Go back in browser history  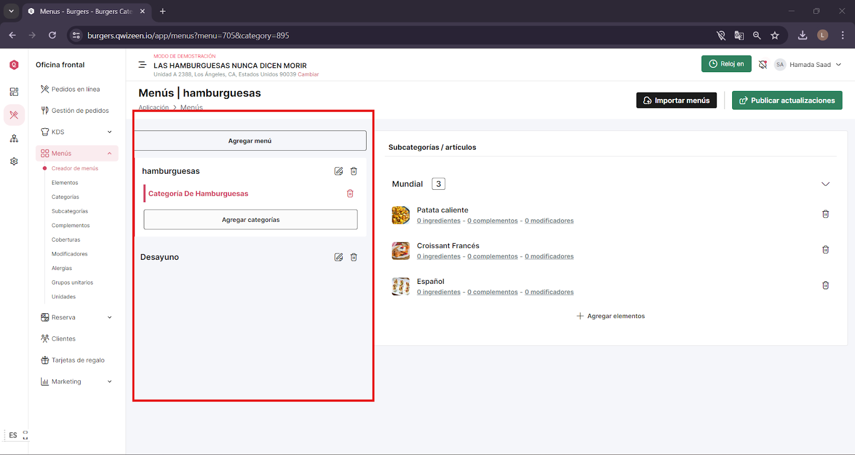click(12, 35)
